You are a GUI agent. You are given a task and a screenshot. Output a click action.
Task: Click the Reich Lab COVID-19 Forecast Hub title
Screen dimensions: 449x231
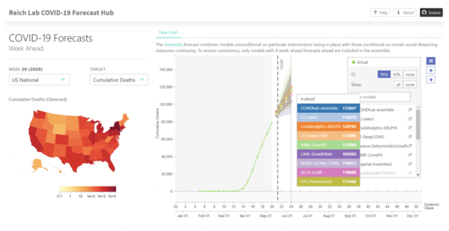coord(61,13)
